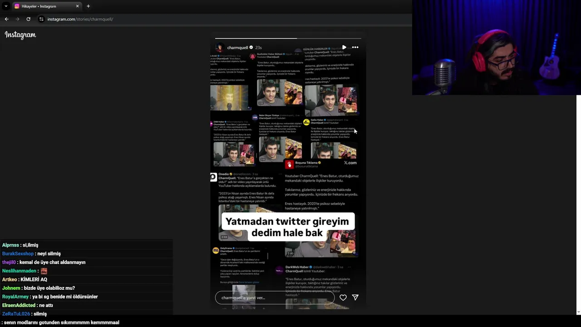Screen dimensions: 581x327
Task: Click the ElraenAddicted username in chat
Action: tap(19, 306)
